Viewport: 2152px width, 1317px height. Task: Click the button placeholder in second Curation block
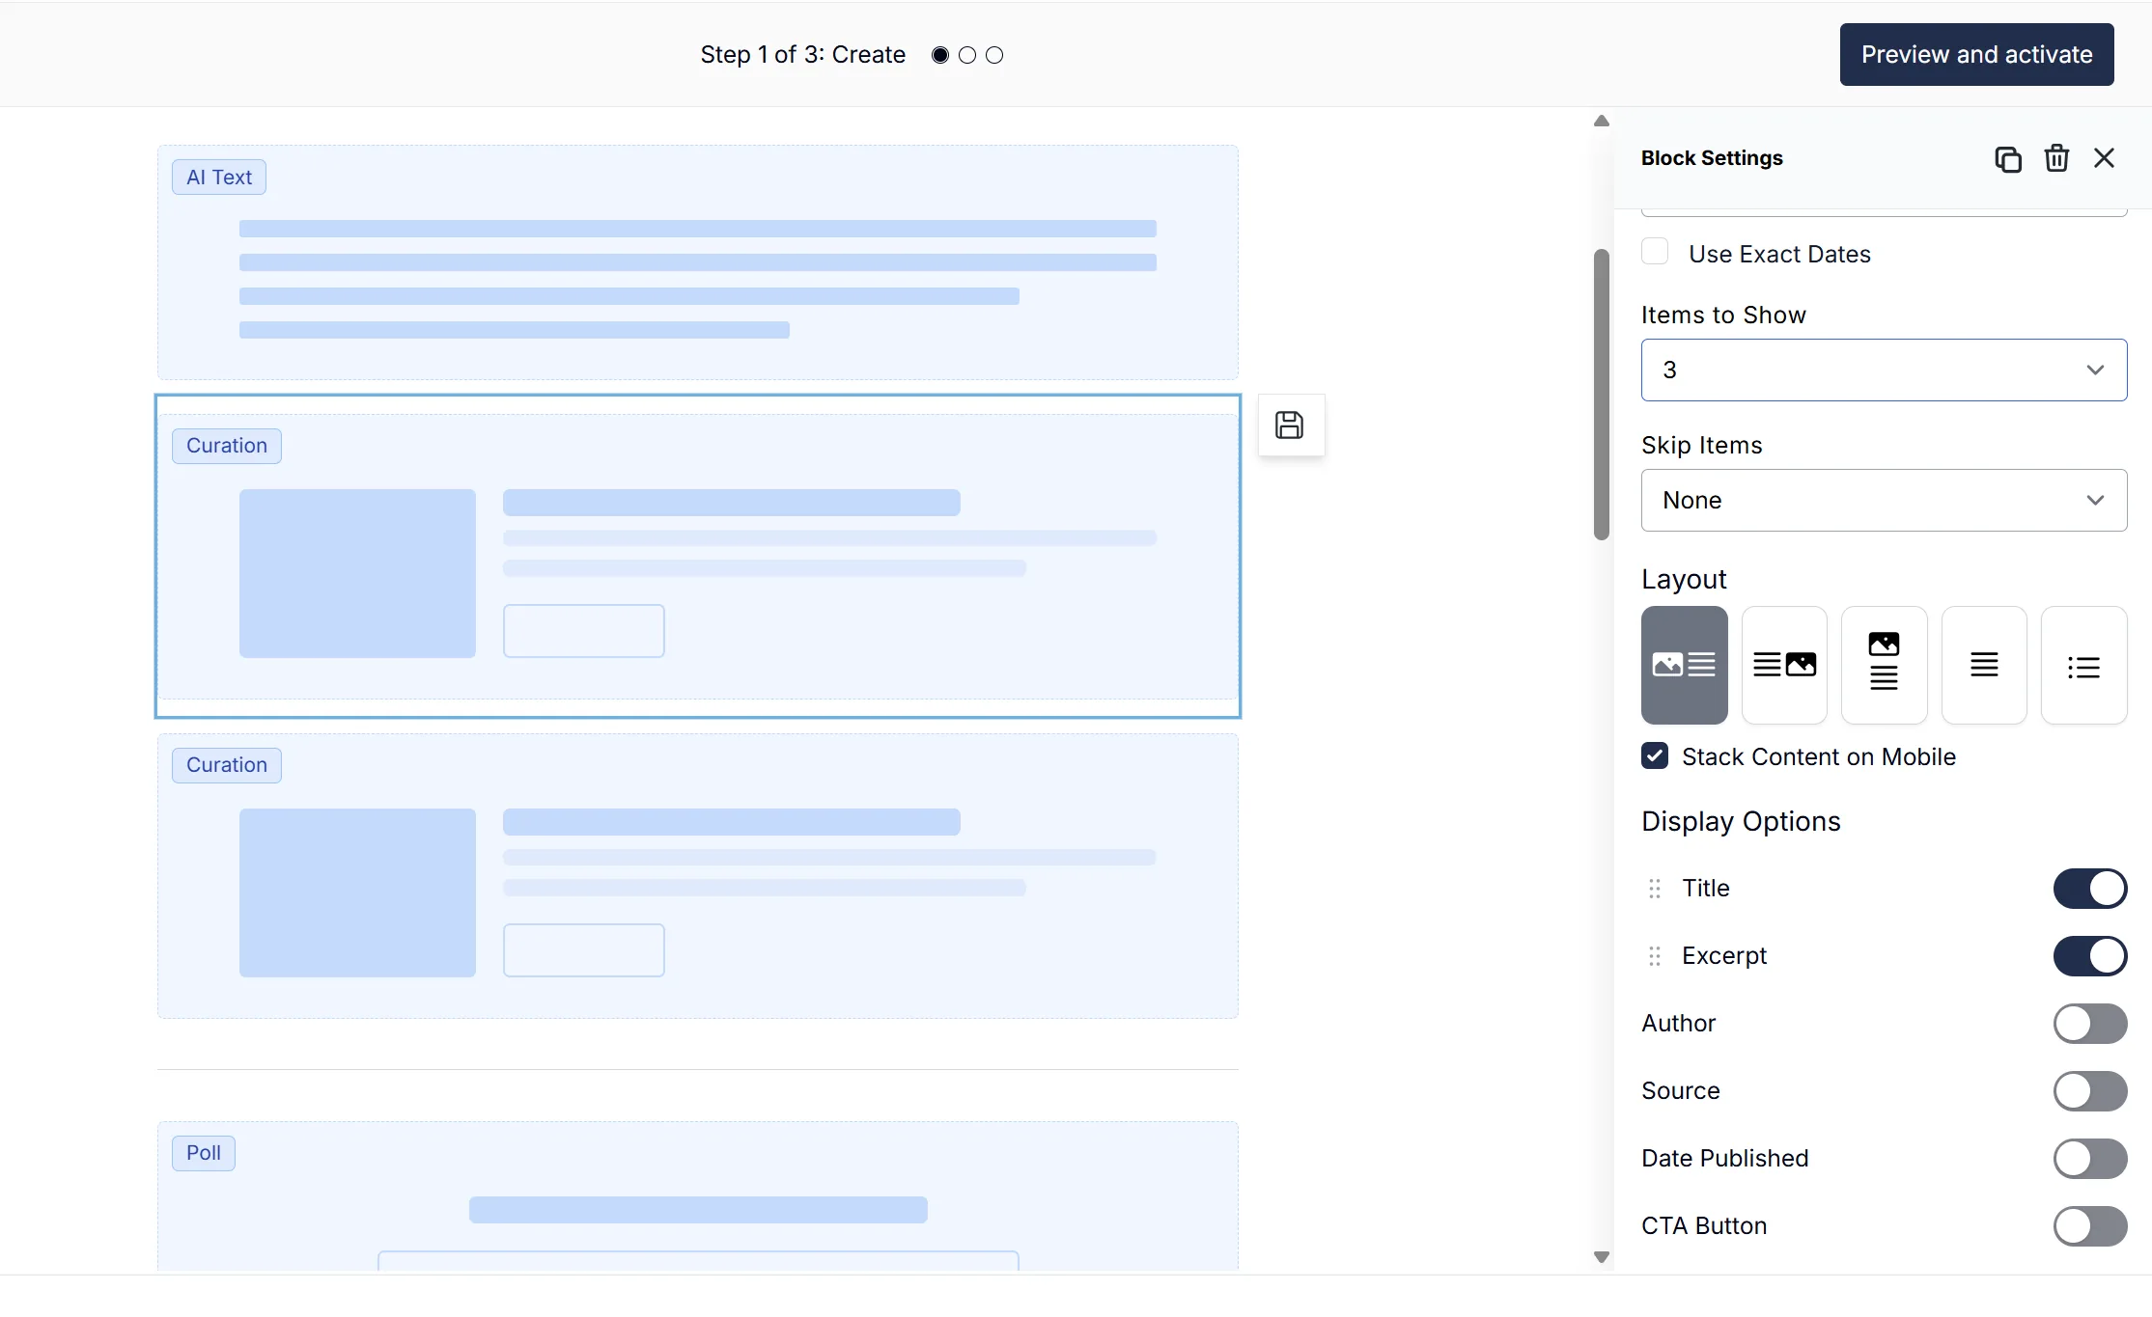[x=584, y=950]
